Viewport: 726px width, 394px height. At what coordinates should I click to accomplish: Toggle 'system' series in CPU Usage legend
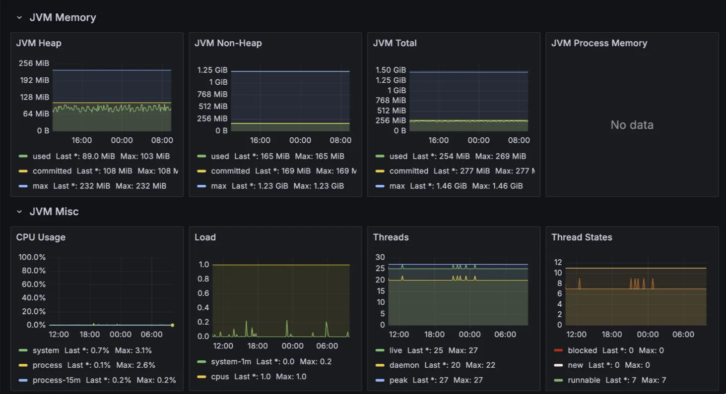pos(46,350)
